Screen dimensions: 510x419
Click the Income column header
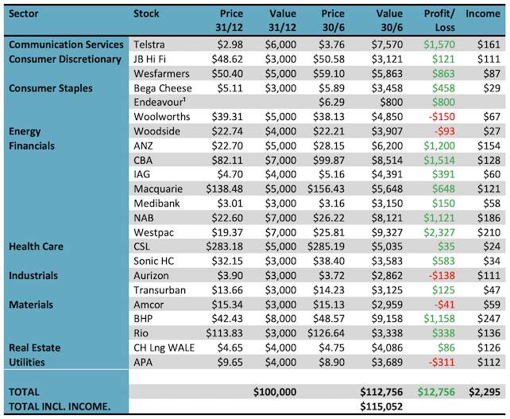[487, 14]
